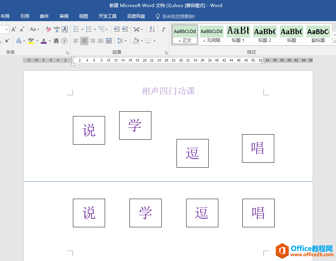
Task: Apply distributed alignment
Action: pos(109,41)
